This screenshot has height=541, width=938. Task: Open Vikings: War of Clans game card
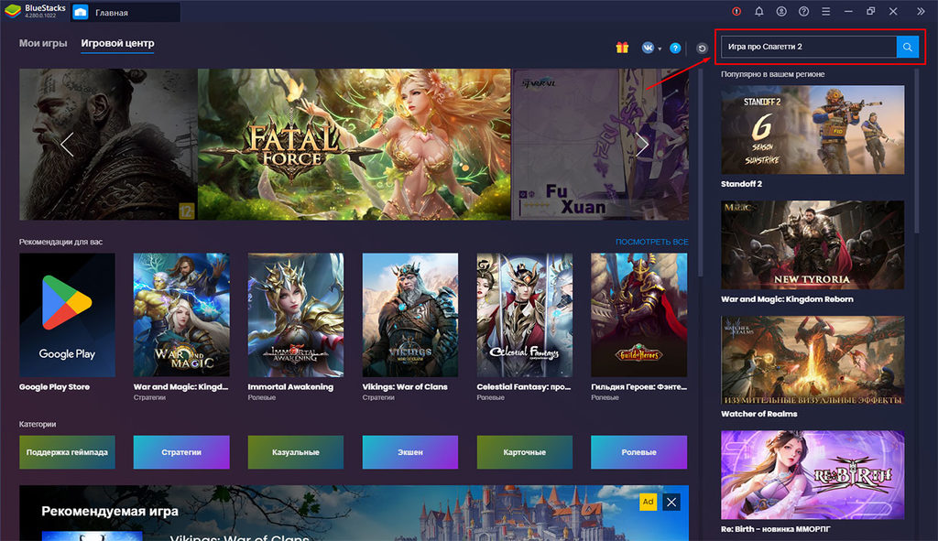(x=410, y=315)
